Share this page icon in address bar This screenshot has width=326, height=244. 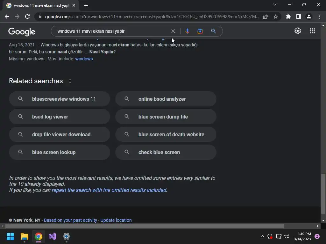(266, 17)
